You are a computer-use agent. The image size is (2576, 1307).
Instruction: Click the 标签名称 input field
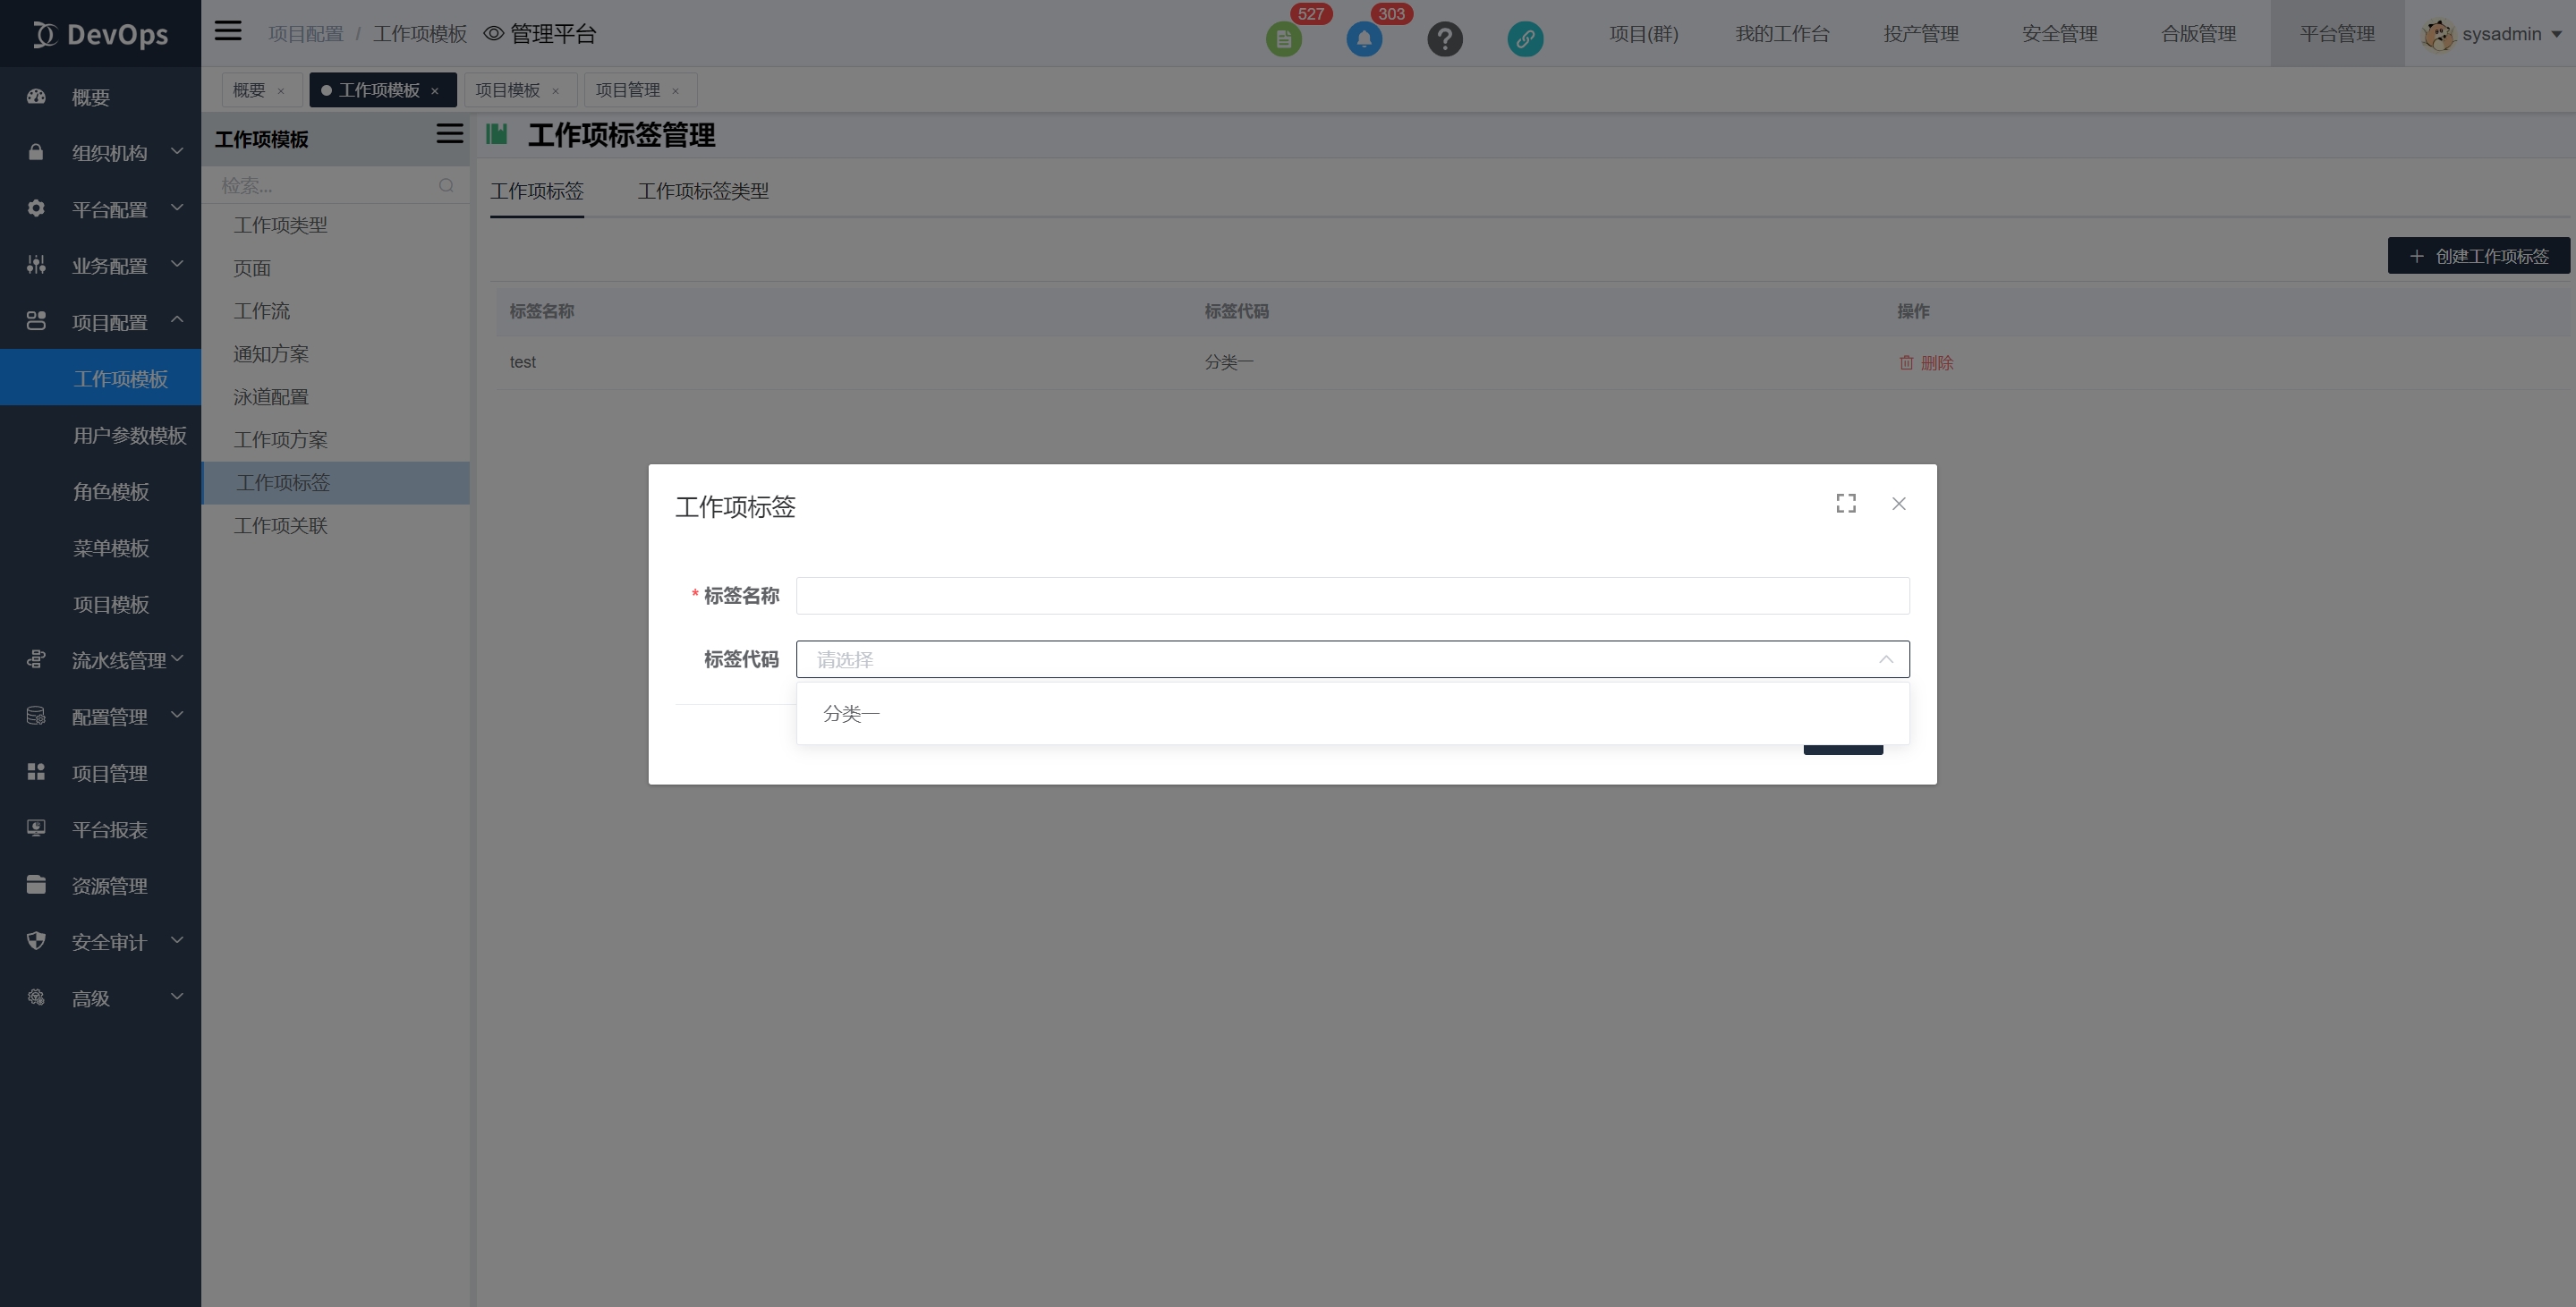coord(1351,595)
